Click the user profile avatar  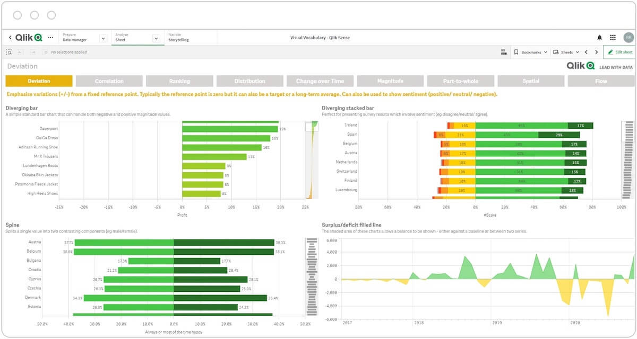pyautogui.click(x=629, y=38)
